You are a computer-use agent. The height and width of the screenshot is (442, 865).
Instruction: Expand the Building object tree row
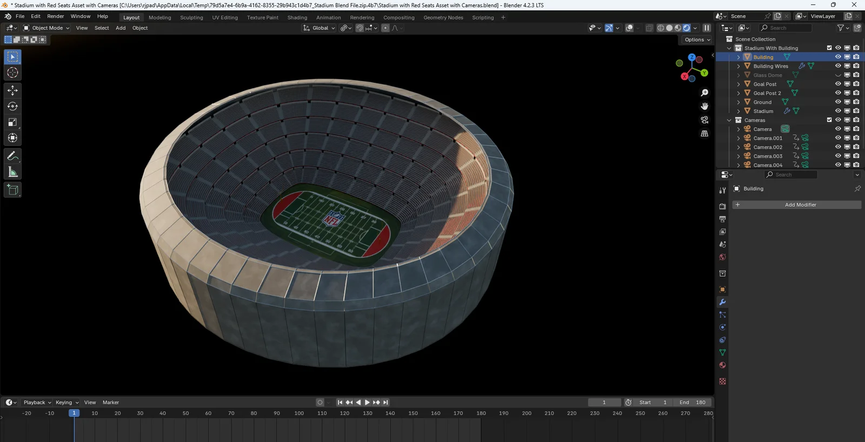click(738, 57)
